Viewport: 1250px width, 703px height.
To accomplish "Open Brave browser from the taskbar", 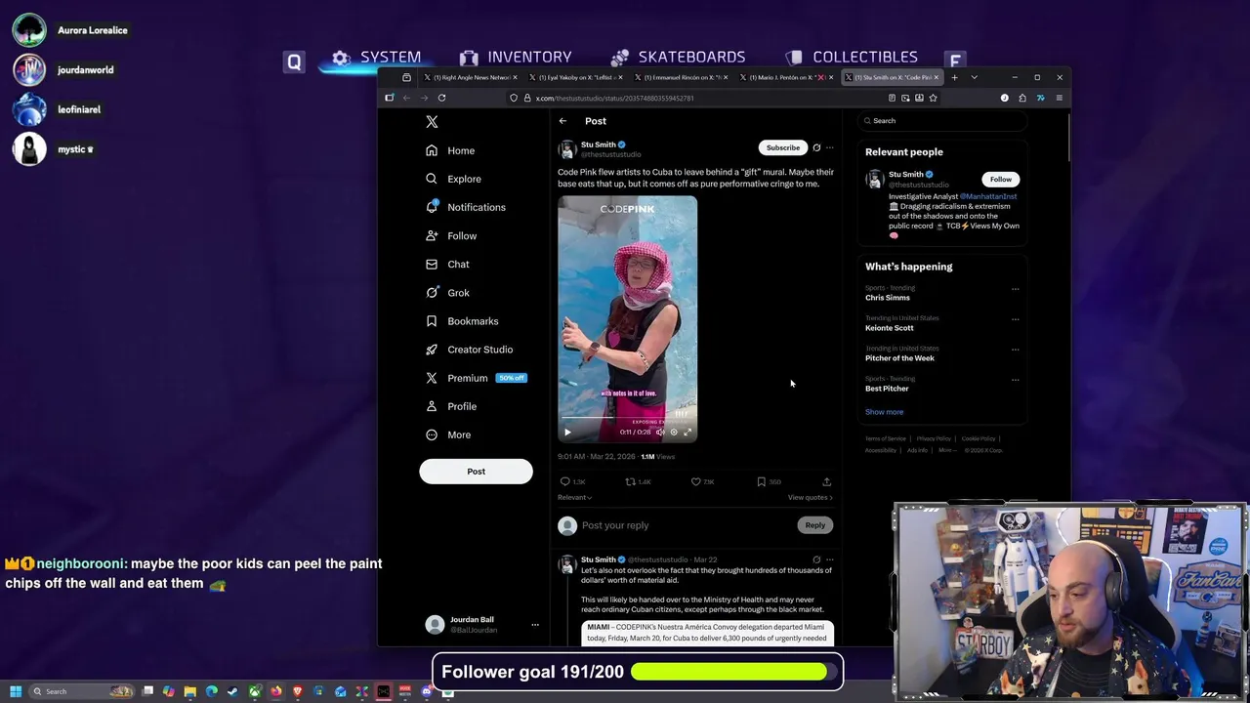I will tap(298, 691).
